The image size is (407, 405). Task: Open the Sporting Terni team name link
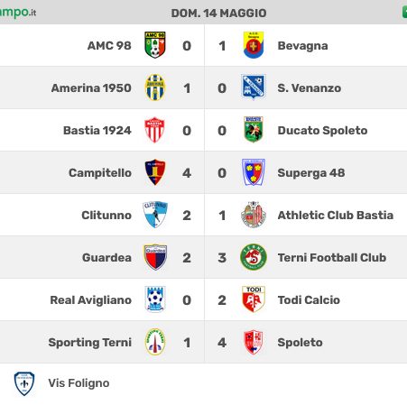(x=90, y=343)
